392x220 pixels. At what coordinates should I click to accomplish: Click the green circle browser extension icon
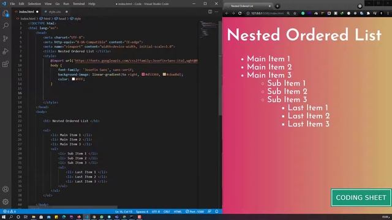click(x=303, y=13)
